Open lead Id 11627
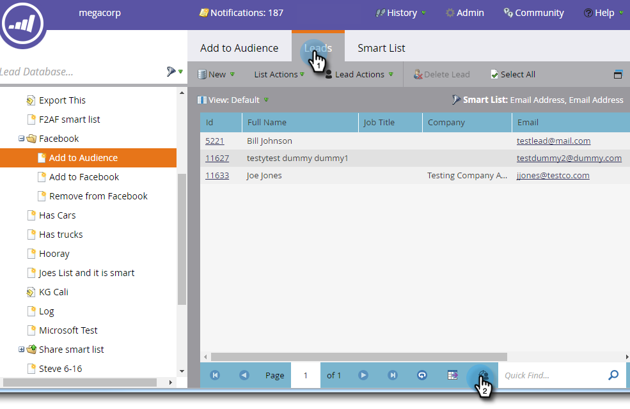630x409 pixels. click(x=217, y=158)
